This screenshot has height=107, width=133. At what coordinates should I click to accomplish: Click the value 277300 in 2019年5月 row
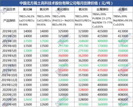pos(63,51)
